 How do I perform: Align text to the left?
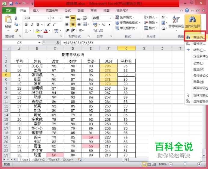(67, 24)
